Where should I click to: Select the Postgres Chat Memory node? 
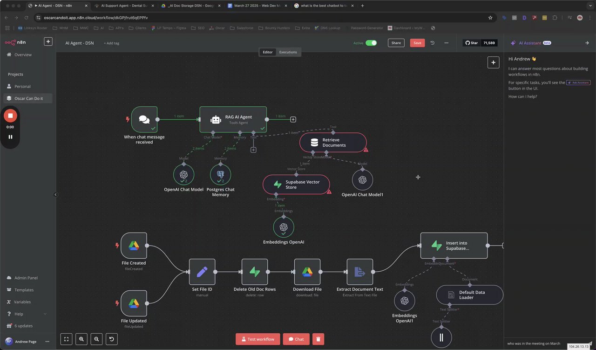(221, 175)
